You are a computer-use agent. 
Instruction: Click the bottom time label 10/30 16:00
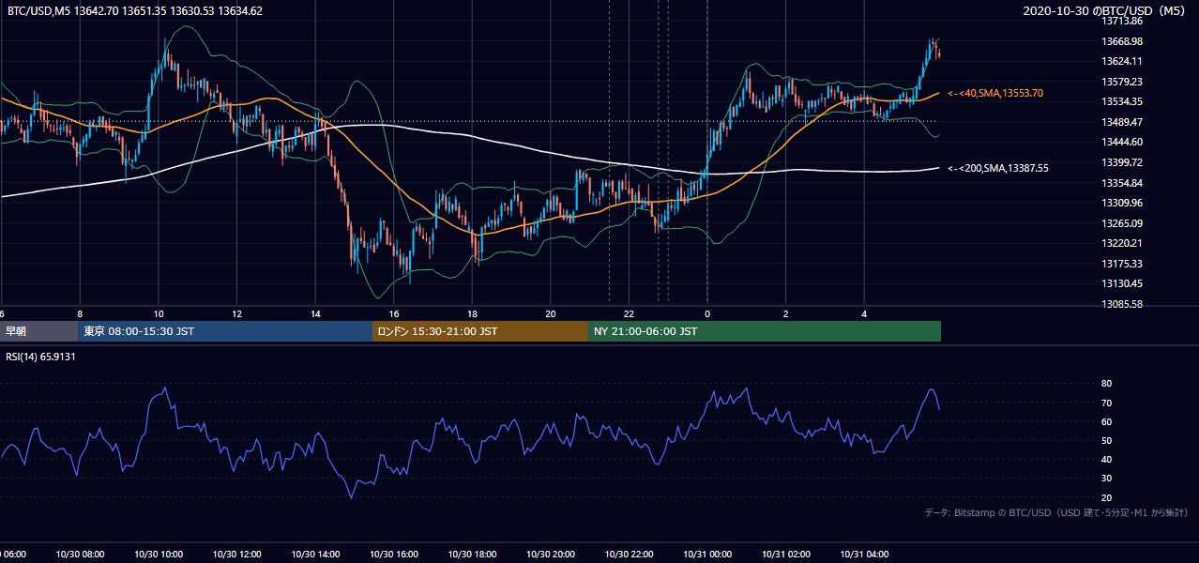point(394,555)
